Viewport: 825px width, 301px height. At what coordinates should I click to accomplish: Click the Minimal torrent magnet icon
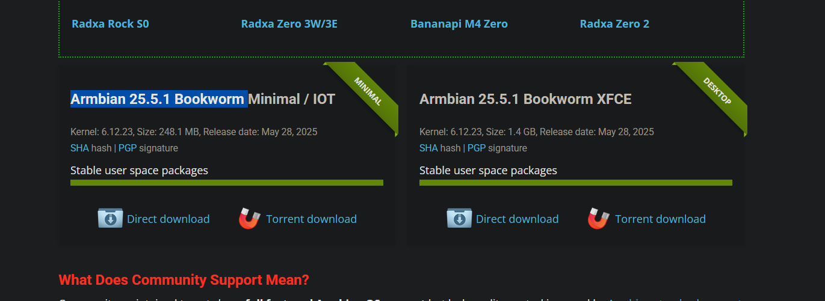pos(250,219)
